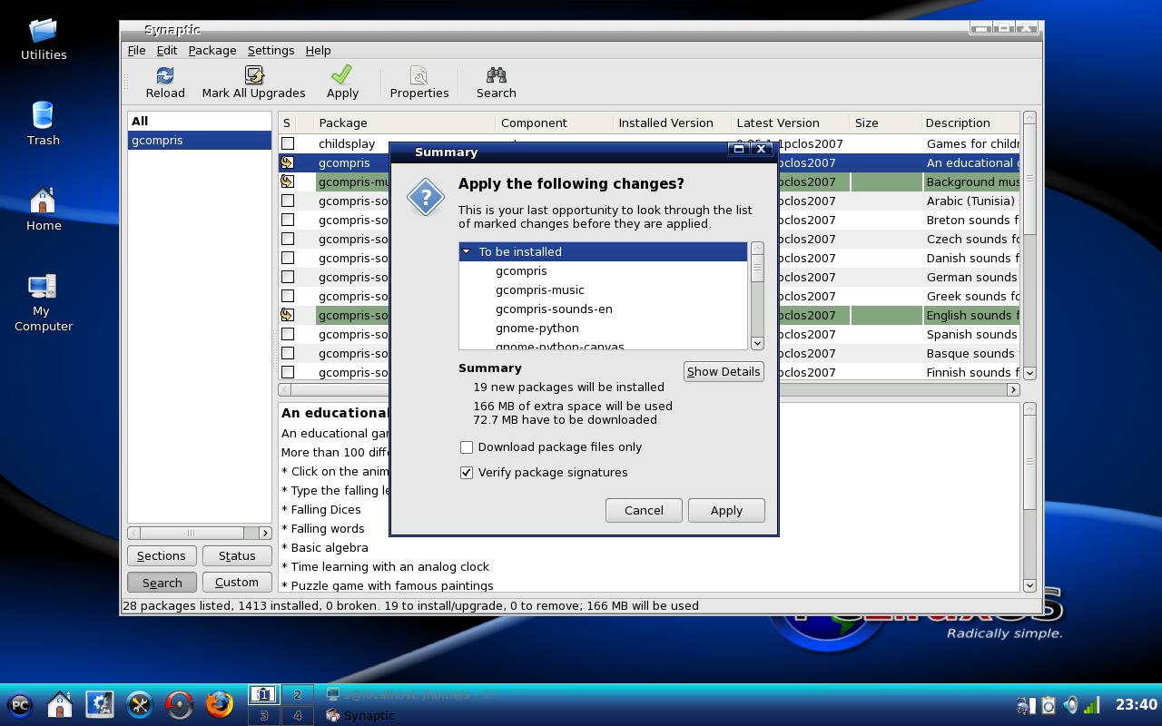Switch to the terminal window taskbar entry
Viewport: 1162px width, 726px height.
tap(410, 694)
